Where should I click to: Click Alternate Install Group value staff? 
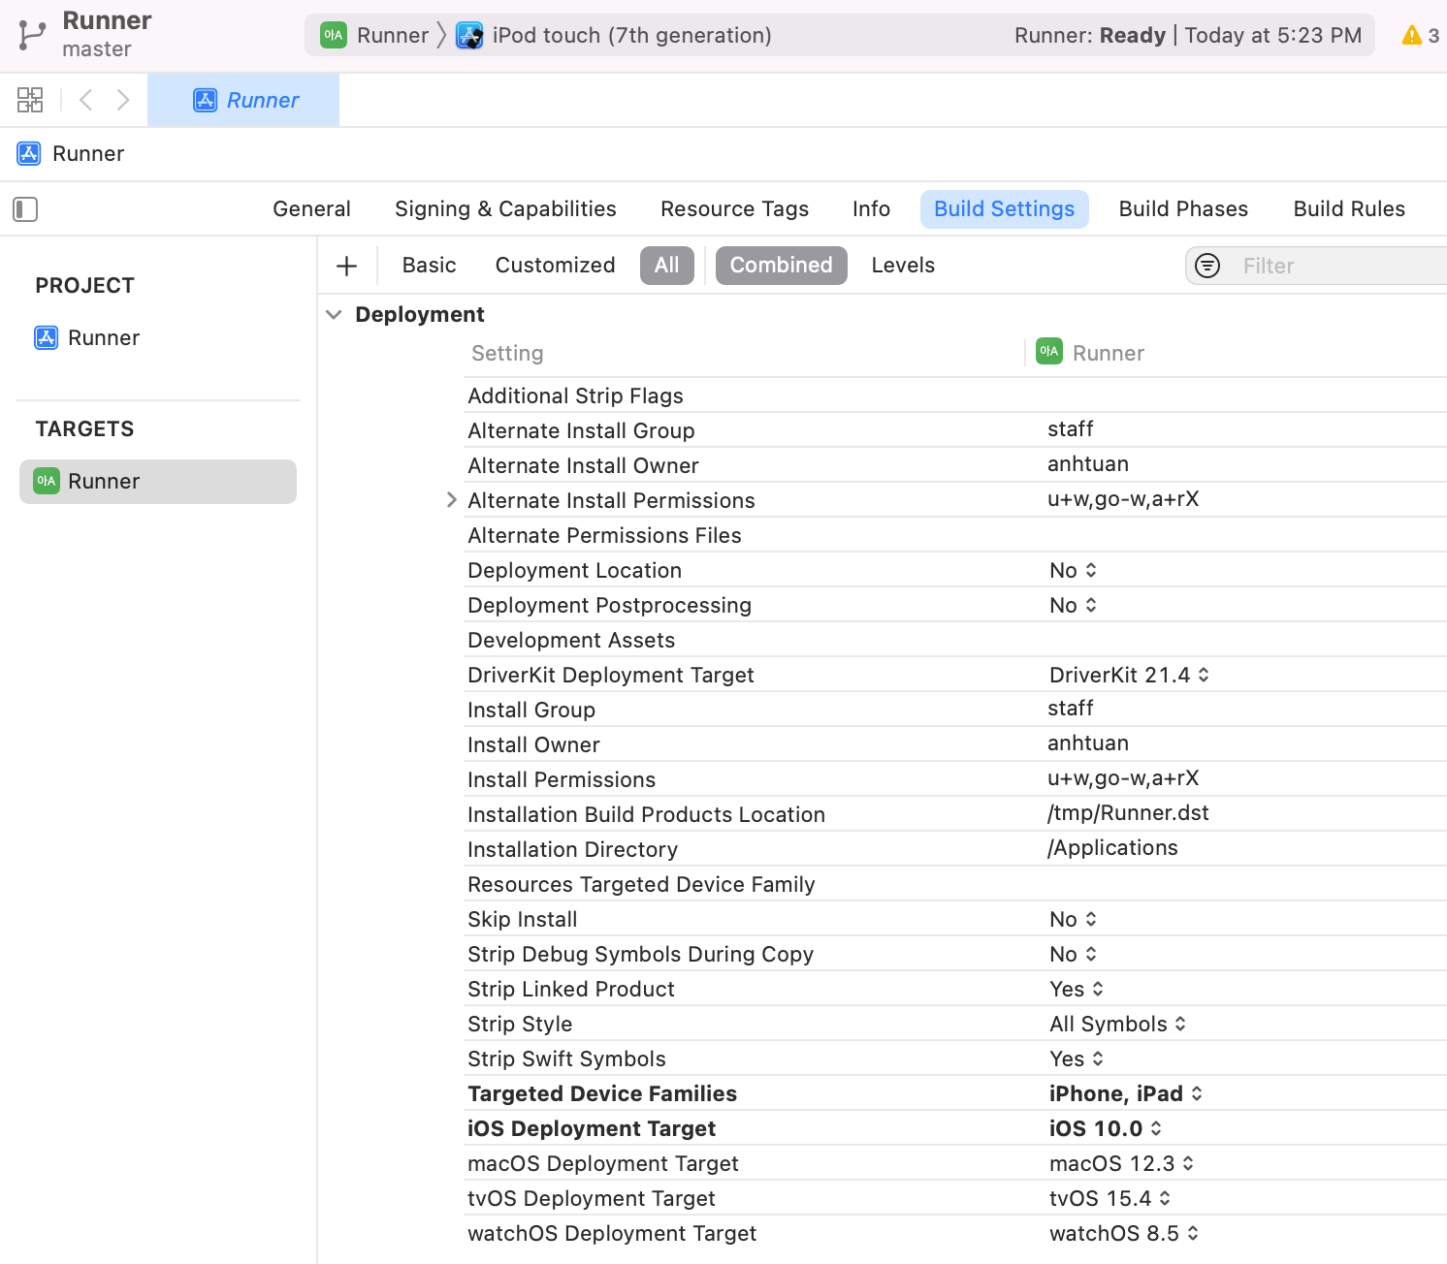pos(1071,429)
